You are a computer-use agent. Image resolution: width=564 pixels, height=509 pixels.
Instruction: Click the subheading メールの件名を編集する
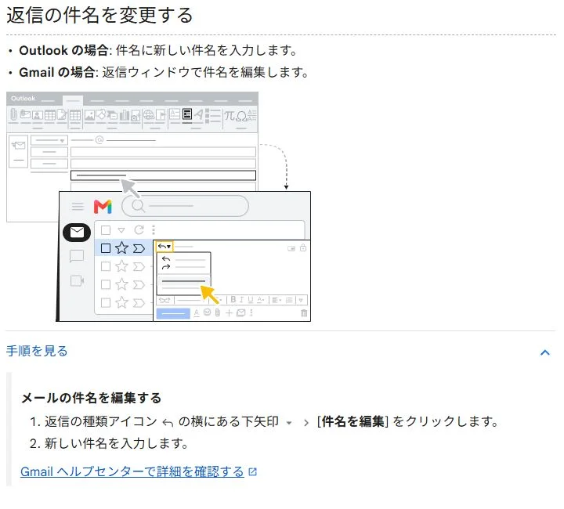(92, 398)
